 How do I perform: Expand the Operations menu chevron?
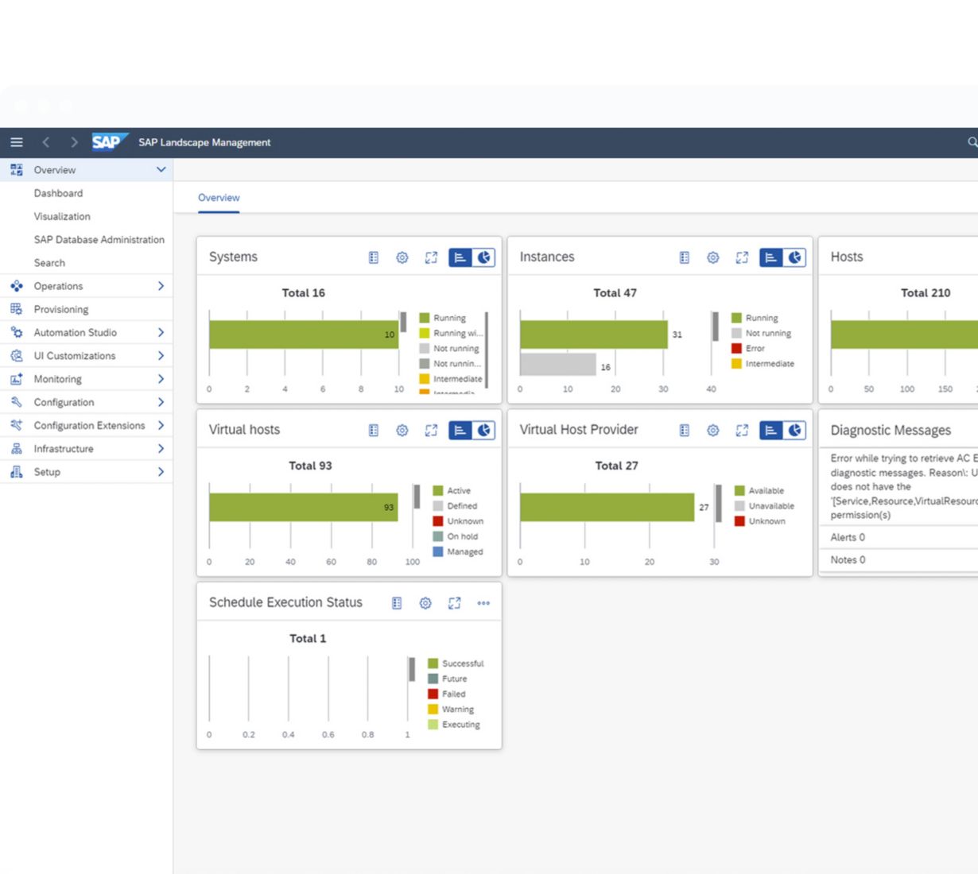click(x=161, y=286)
